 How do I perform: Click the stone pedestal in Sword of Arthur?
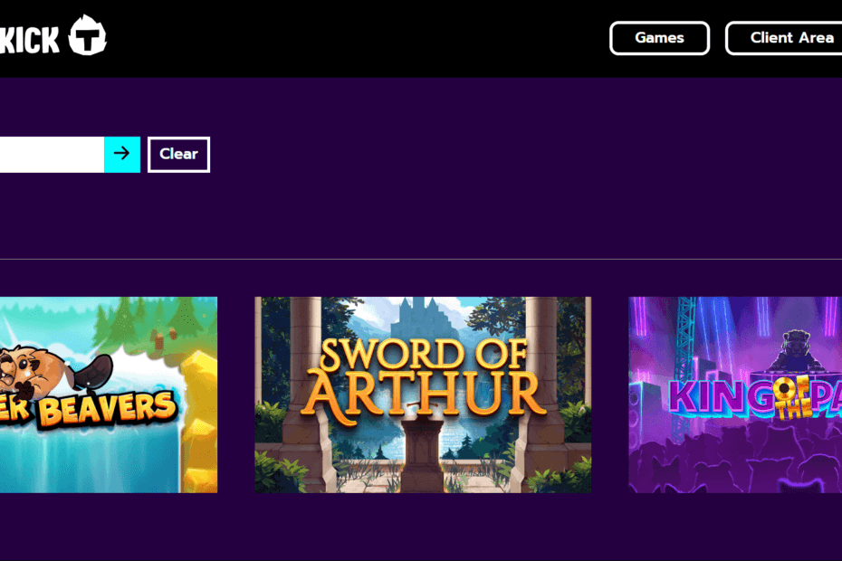pyautogui.click(x=423, y=456)
